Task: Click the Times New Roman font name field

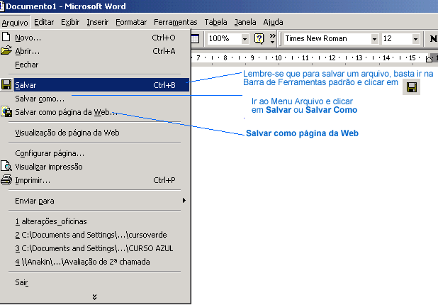Action: click(x=327, y=38)
